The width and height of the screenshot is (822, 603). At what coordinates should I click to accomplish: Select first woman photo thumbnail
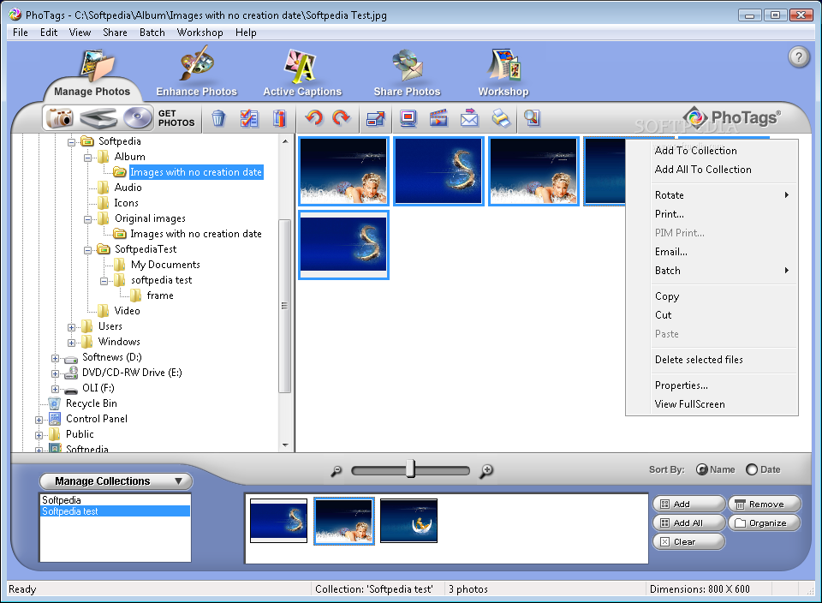tap(343, 171)
